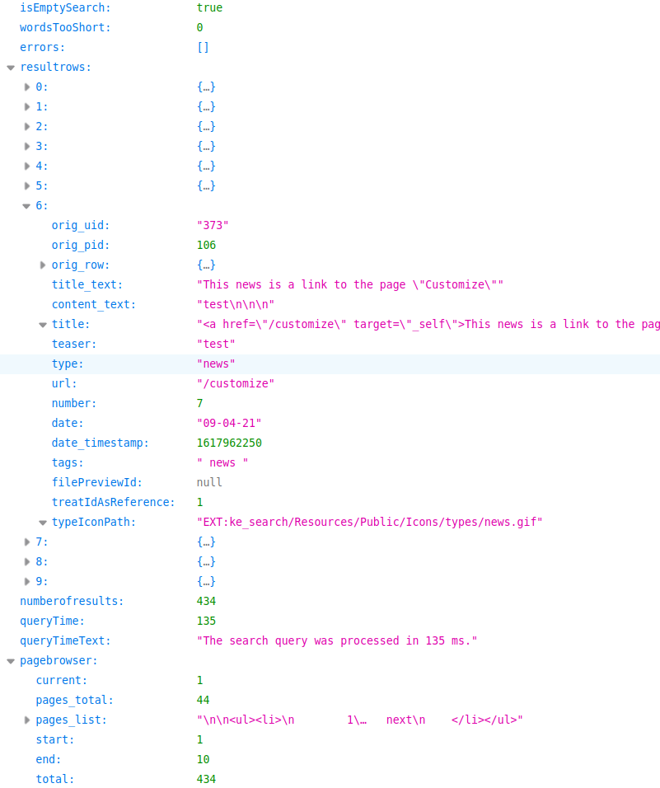
Task: Select the wordsTooShort key
Action: 65,28
